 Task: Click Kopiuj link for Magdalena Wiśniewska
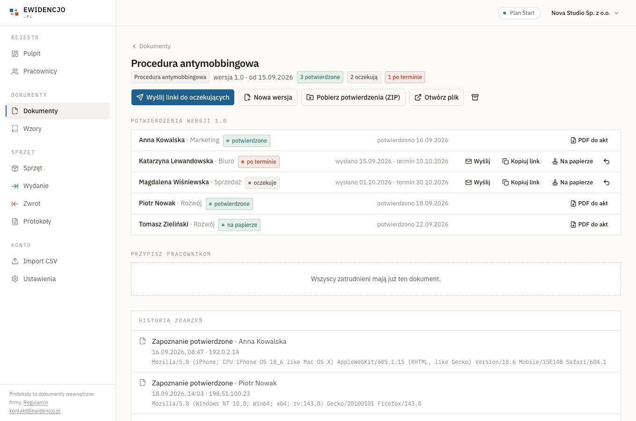click(521, 182)
